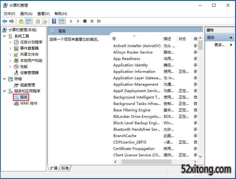Click the horizontal scrollbar right arrow

[195, 162]
